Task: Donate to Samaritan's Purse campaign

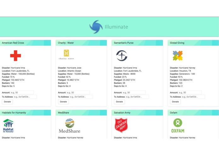Action: pos(119,102)
